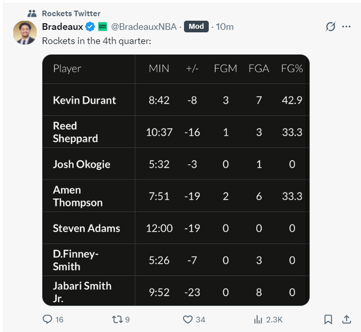The height and width of the screenshot is (332, 361).
Task: Like the post with the heart icon
Action: pos(188,320)
